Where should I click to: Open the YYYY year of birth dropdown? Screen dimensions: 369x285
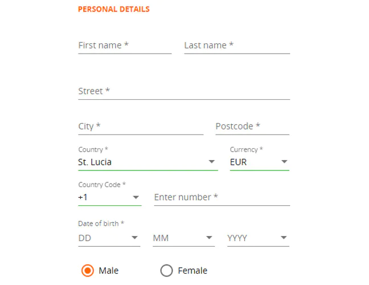pos(251,238)
